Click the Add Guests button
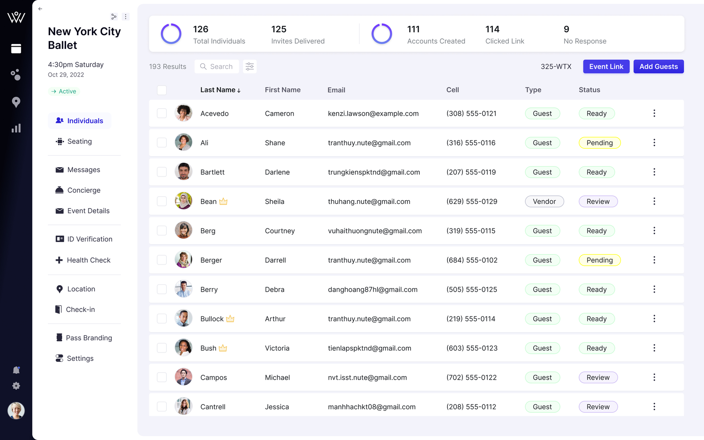This screenshot has width=704, height=440. point(659,66)
